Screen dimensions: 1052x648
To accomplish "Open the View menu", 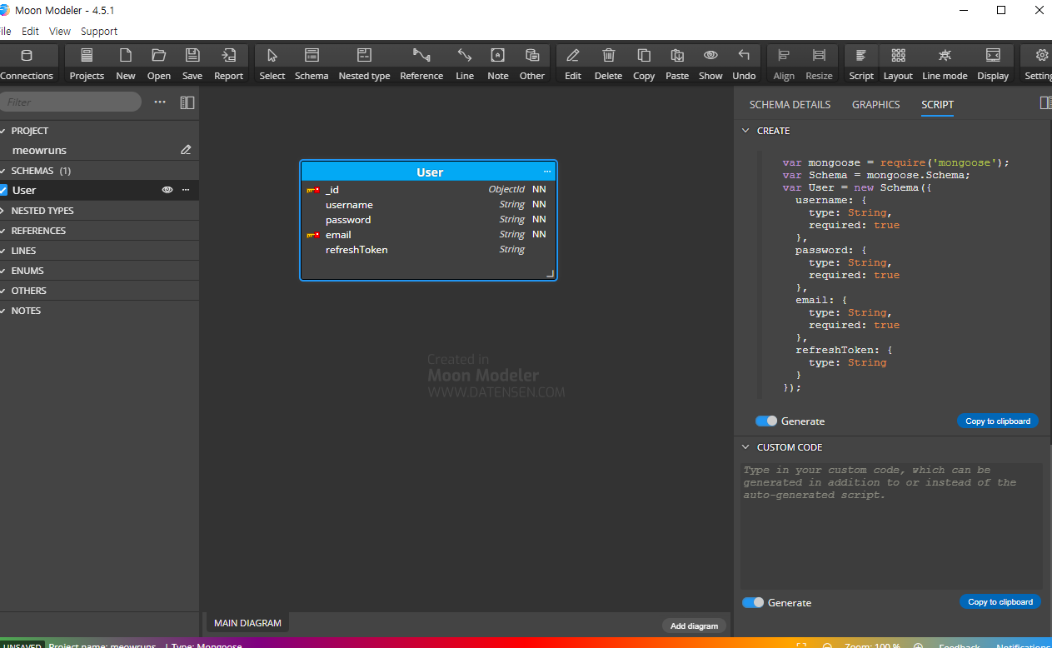I will point(60,31).
